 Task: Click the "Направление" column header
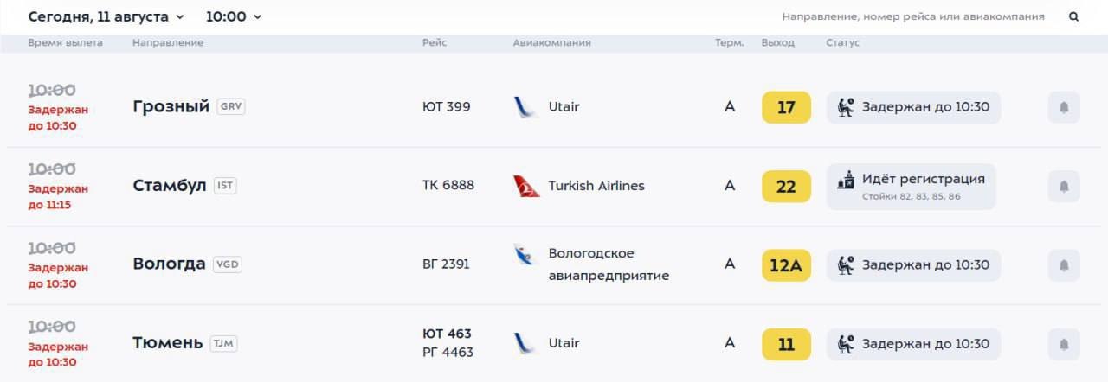(x=168, y=43)
